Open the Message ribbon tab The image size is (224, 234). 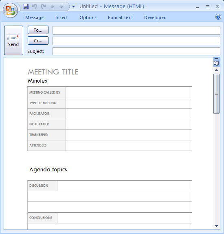[x=34, y=17]
